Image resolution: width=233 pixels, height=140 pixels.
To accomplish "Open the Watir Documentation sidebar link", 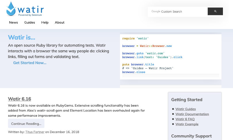I will (192, 114).
